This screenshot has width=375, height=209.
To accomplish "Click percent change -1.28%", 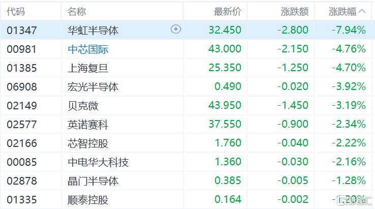I will 349,181.
